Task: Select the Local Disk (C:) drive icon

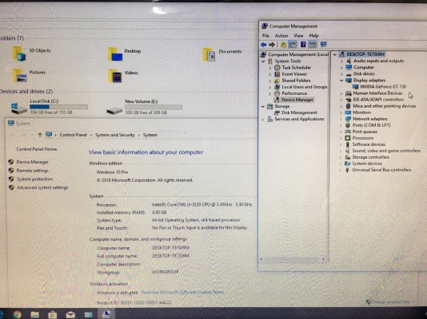Action: tap(18, 108)
